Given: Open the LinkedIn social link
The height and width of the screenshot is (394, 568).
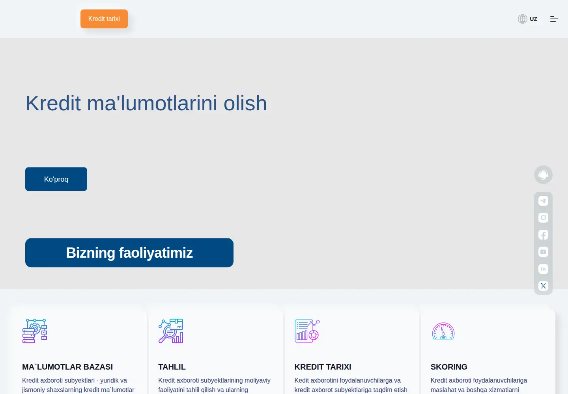Looking at the screenshot, I should point(543,269).
